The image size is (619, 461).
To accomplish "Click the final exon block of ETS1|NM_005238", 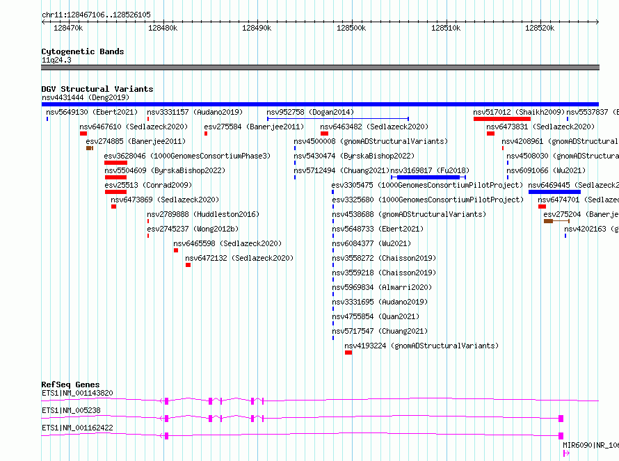I will pyautogui.click(x=561, y=419).
